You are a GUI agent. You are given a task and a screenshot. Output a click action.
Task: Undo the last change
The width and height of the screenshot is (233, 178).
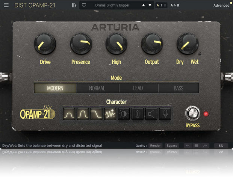click(188, 146)
